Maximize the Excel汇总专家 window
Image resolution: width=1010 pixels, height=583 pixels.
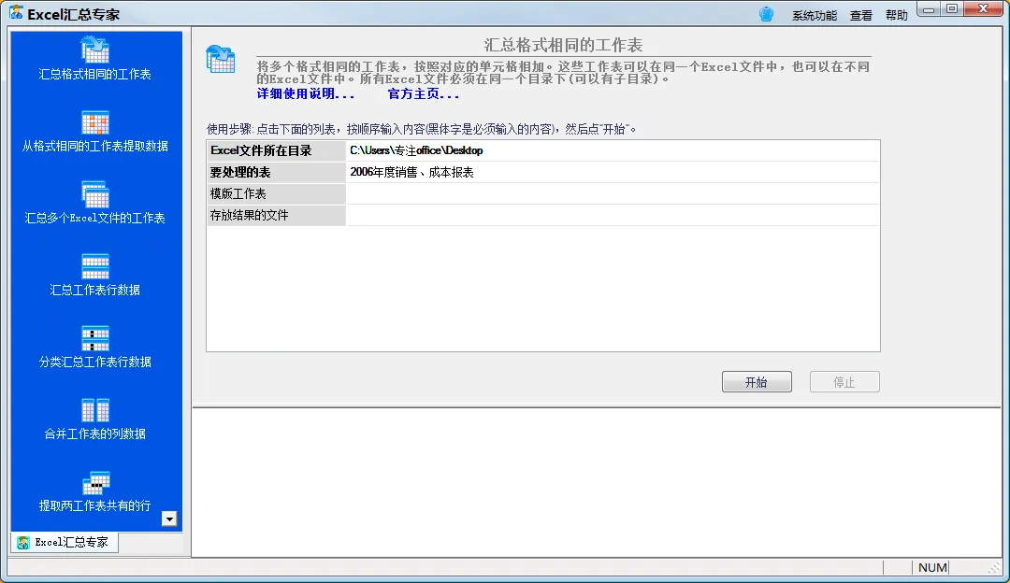pos(952,9)
